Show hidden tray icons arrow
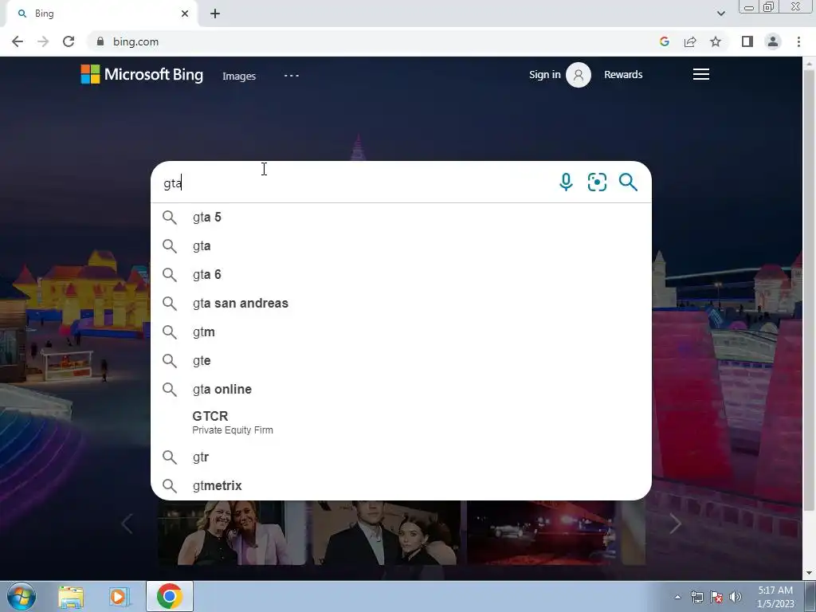The width and height of the screenshot is (816, 612). click(x=677, y=597)
